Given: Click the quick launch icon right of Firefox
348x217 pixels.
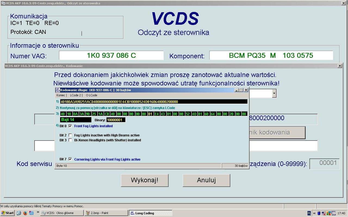Looking at the screenshot, I should coord(32,213).
